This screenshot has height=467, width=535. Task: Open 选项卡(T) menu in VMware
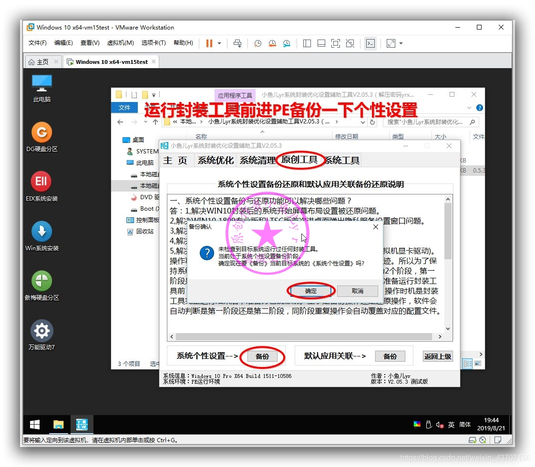coord(154,42)
